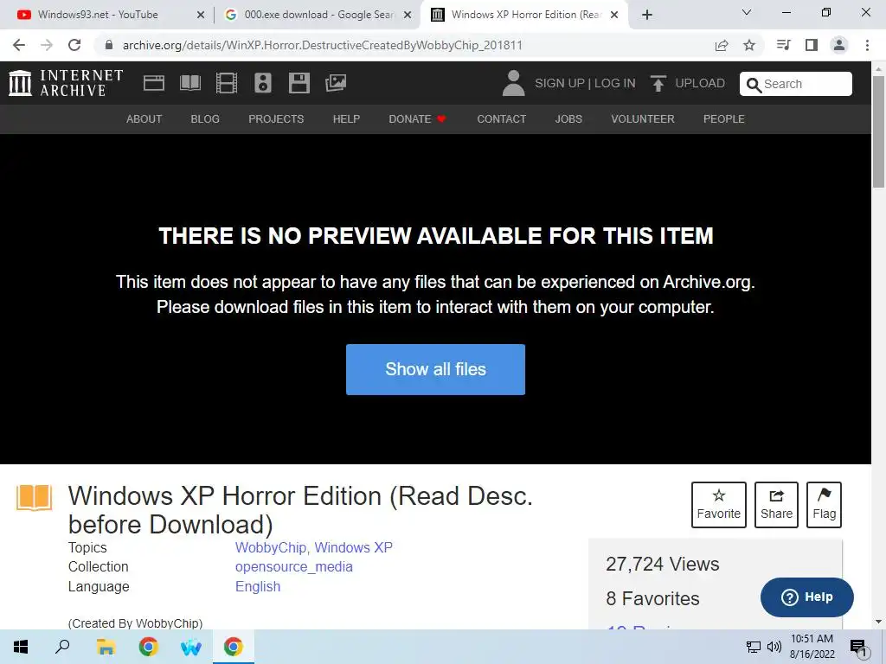Screen dimensions: 886x664
Task: Open the Images icon in Archive navbar
Action: [336, 83]
